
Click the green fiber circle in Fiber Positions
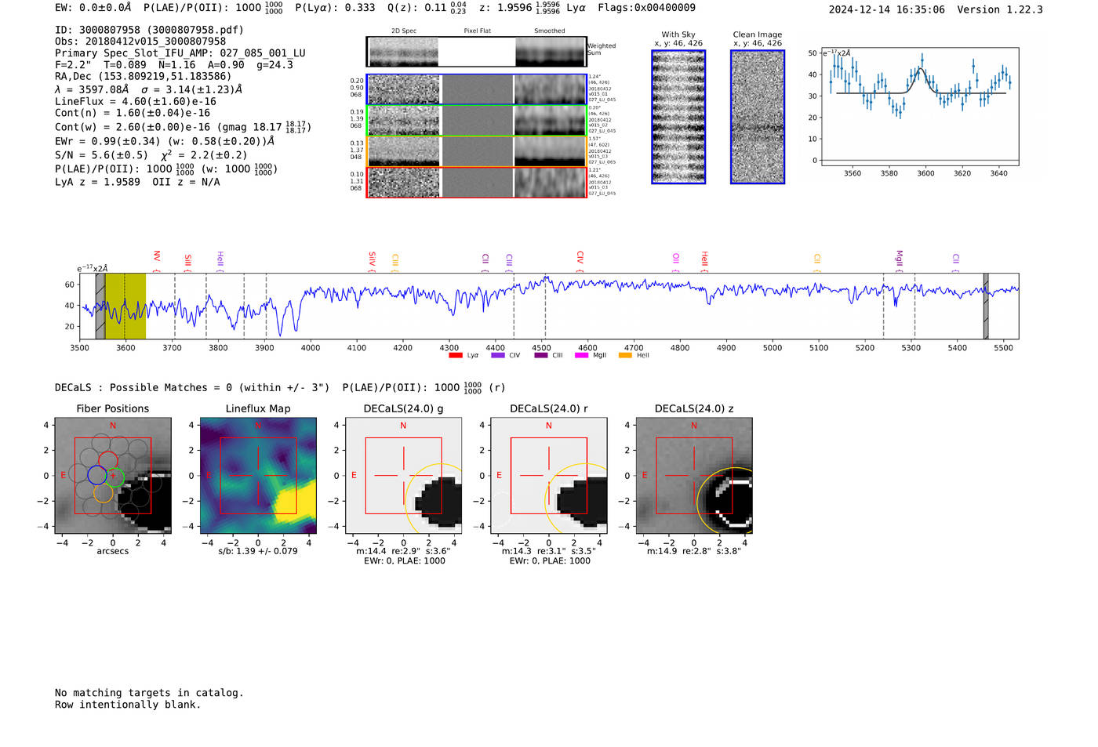click(x=115, y=477)
